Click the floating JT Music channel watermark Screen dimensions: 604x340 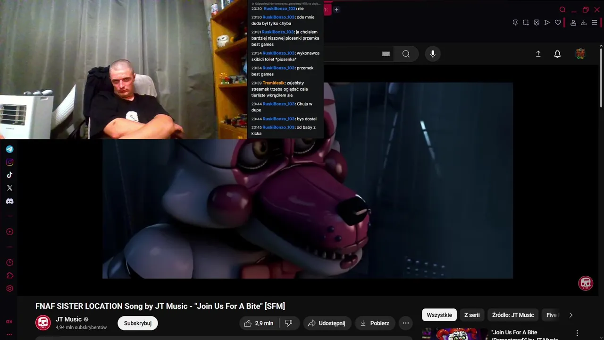586,283
